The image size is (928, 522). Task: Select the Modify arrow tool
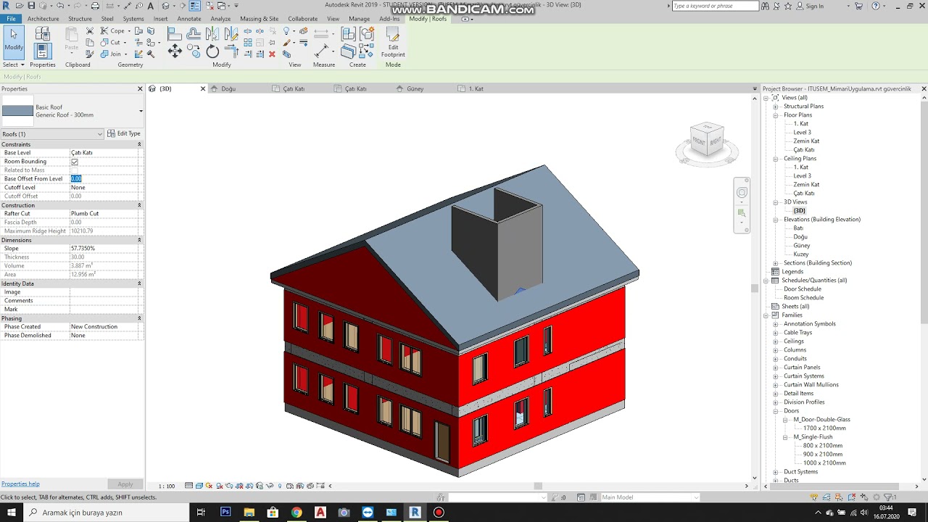pyautogui.click(x=14, y=41)
